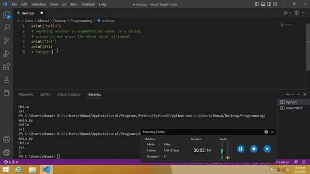Viewport: 310px width, 174px height.
Task: Switch to the OUTPUT panel tab
Action: (45, 95)
